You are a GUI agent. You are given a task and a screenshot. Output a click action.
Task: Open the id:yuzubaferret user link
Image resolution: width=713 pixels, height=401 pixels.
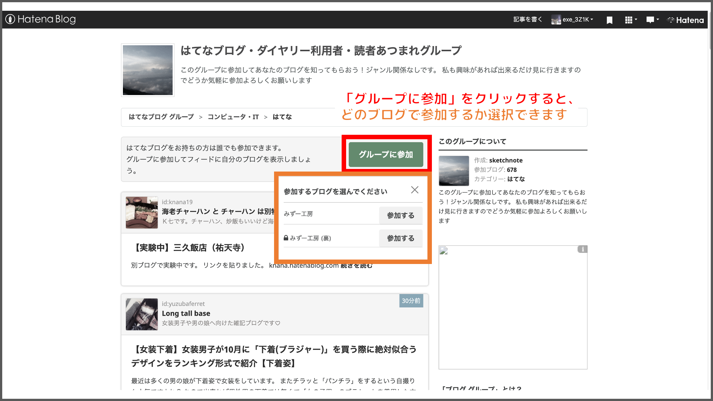[183, 304]
